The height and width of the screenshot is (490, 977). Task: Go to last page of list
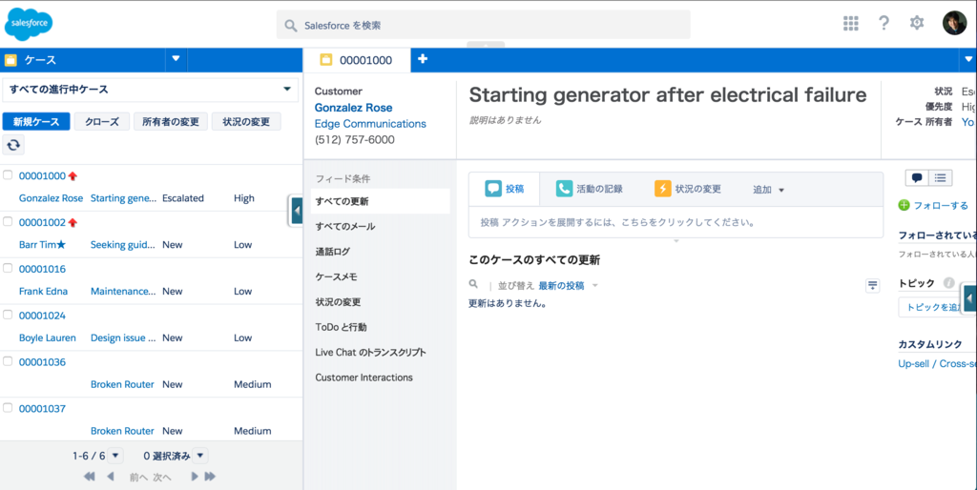pos(210,477)
